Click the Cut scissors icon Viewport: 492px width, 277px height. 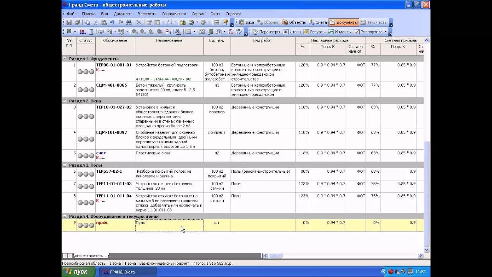point(95,22)
